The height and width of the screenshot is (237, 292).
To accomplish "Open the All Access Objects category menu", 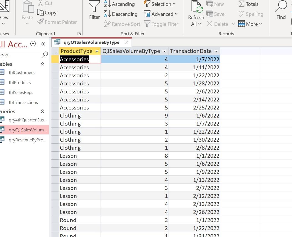I will pyautogui.click(x=33, y=44).
